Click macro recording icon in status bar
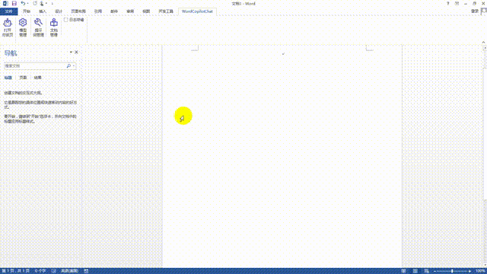 click(86, 271)
